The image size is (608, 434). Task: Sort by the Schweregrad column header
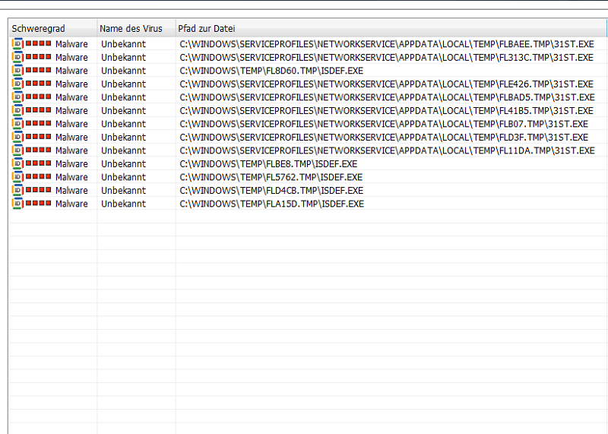[52, 28]
